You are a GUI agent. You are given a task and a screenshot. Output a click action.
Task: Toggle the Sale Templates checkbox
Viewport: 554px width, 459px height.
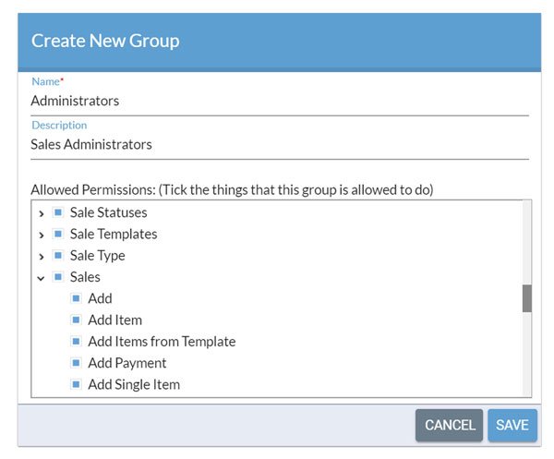pyautogui.click(x=58, y=234)
